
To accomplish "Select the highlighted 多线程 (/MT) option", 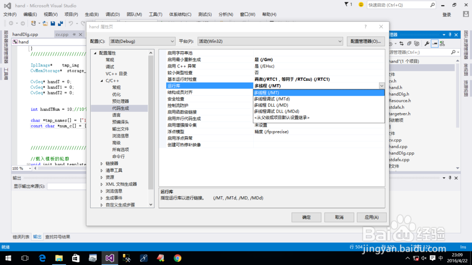I will 319,92.
